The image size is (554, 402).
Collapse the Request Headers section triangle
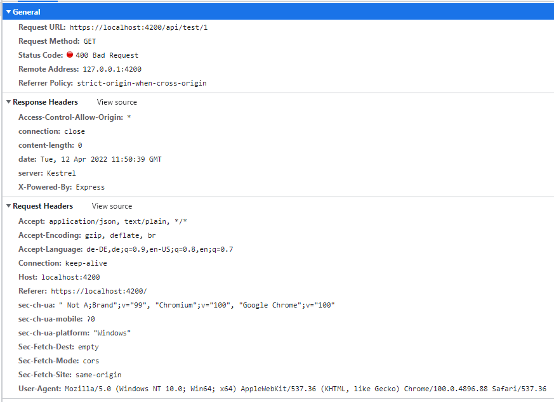tap(8, 206)
